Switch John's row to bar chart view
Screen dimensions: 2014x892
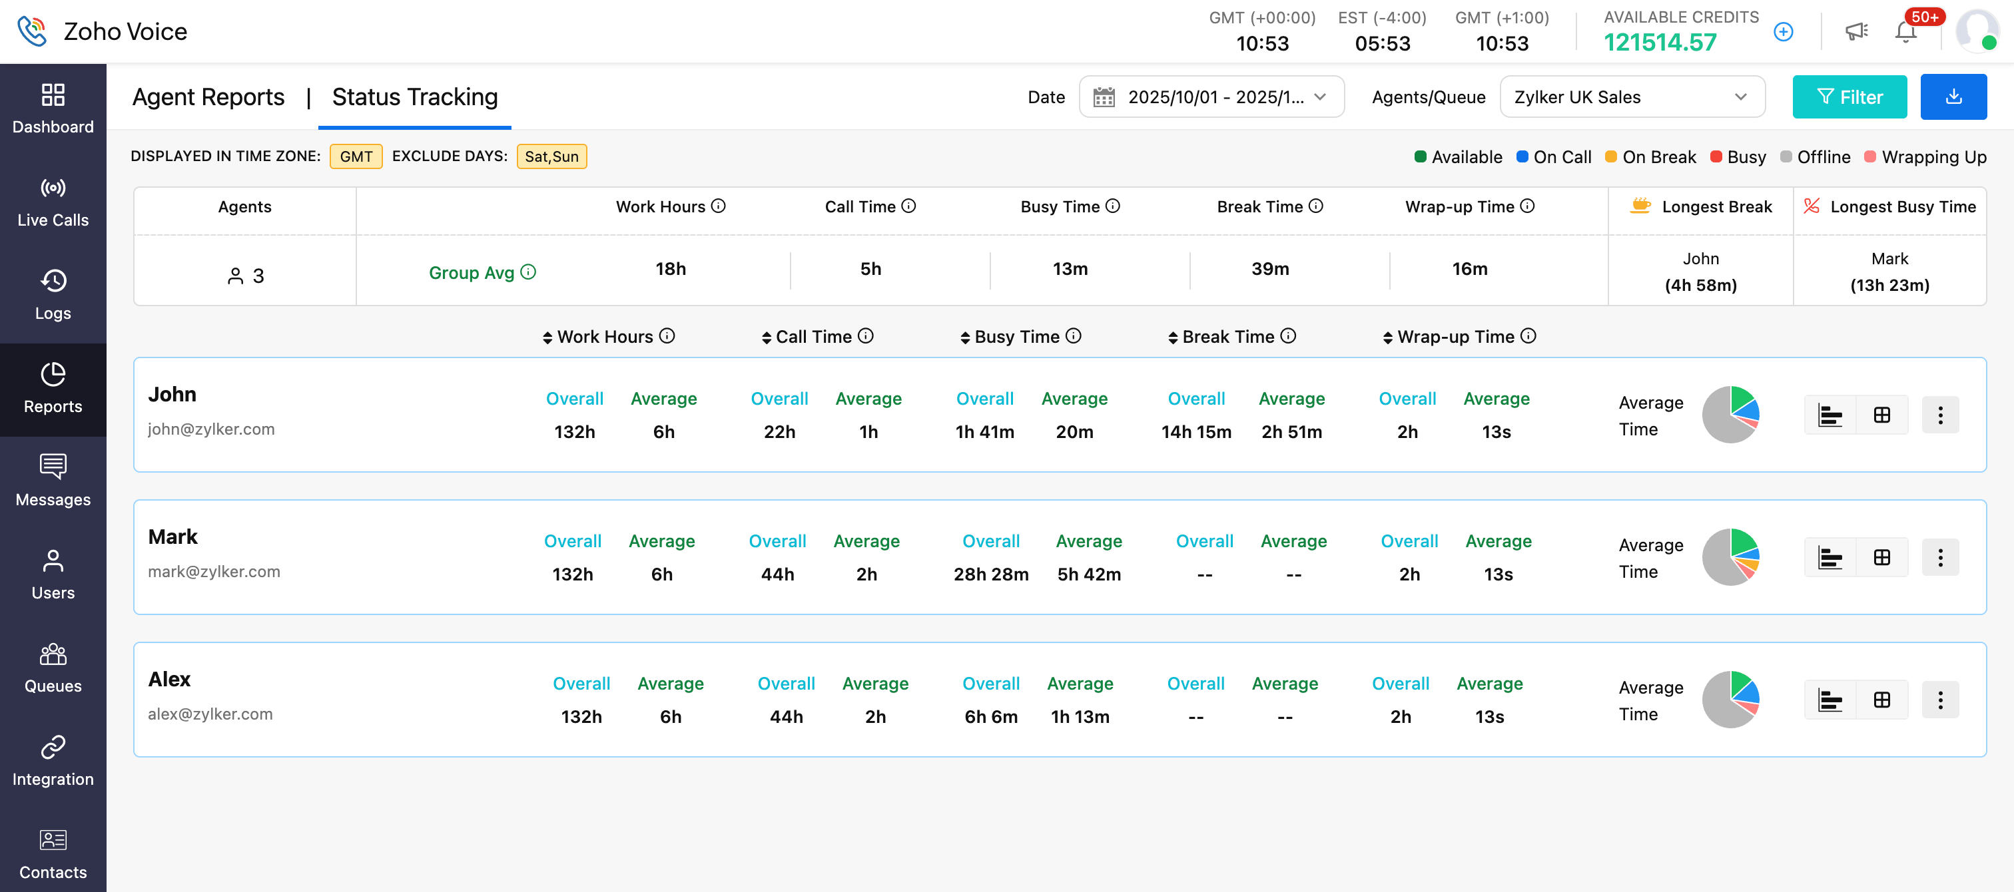[x=1830, y=415]
